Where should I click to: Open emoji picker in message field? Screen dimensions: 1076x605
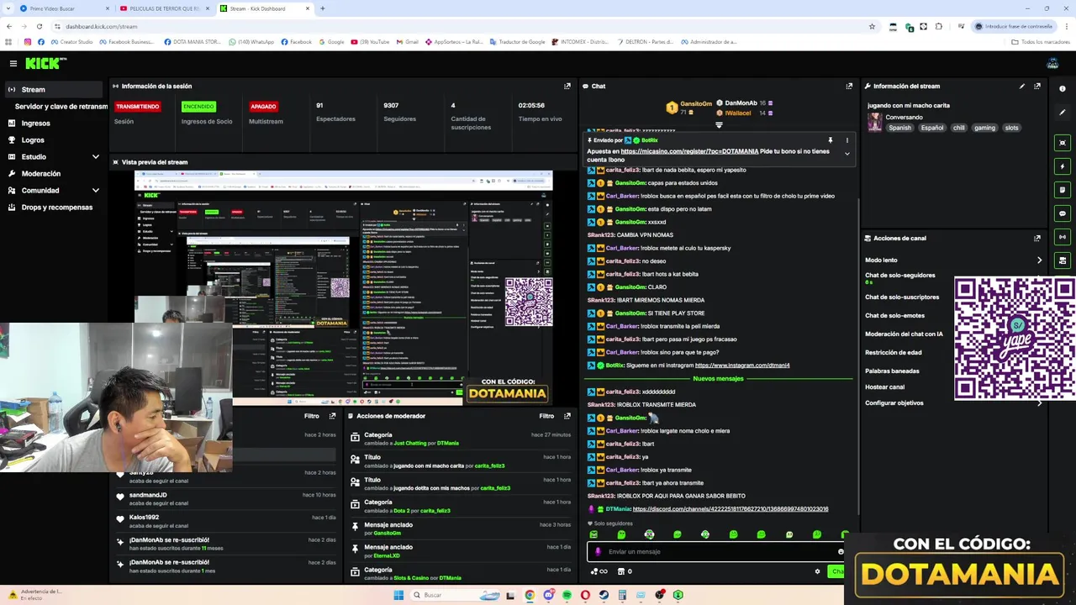tap(841, 552)
